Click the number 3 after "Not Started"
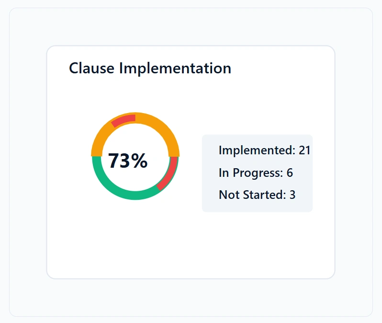Screen dimensions: 382x323 292,195
